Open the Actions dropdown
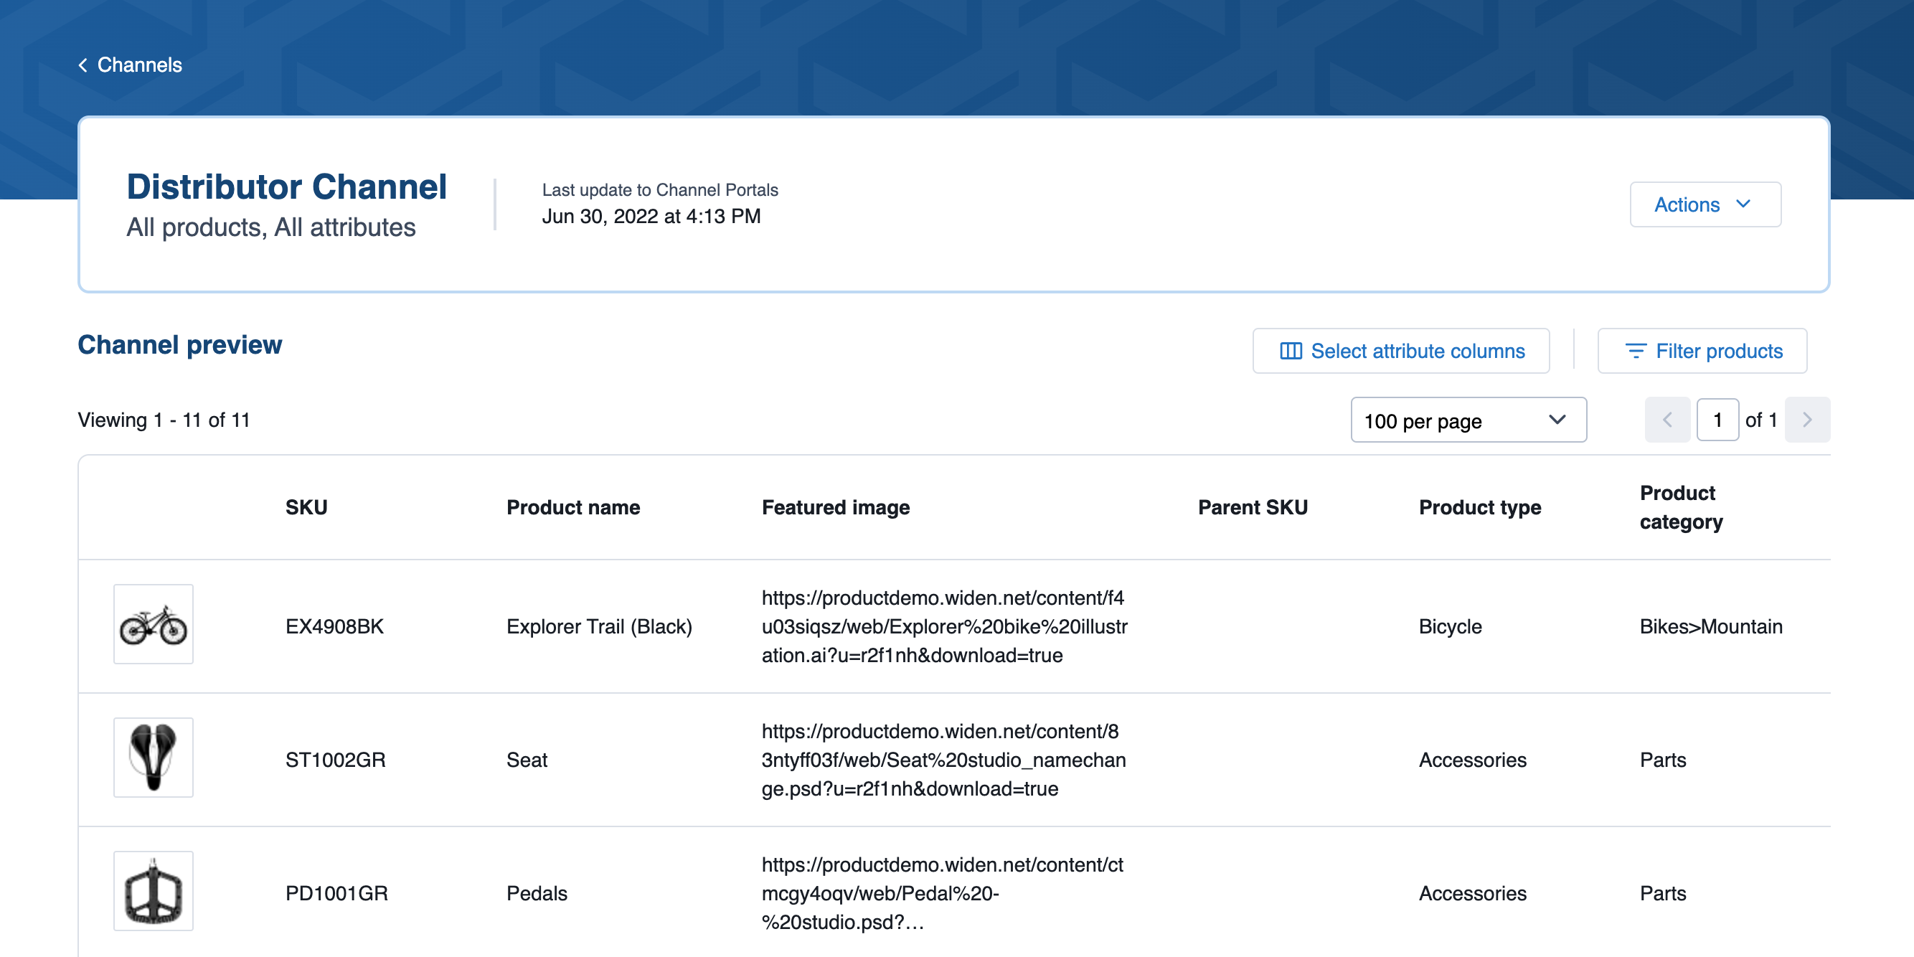This screenshot has height=957, width=1914. (1705, 204)
